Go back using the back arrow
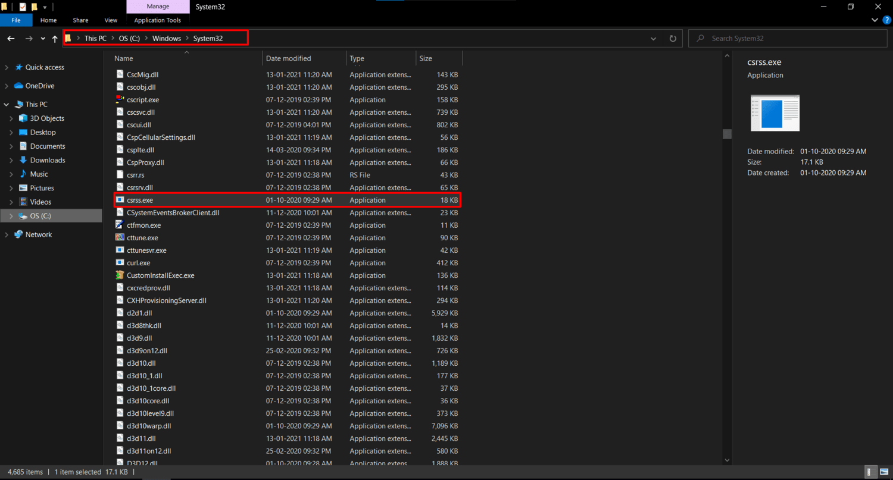Image resolution: width=893 pixels, height=480 pixels. click(10, 38)
